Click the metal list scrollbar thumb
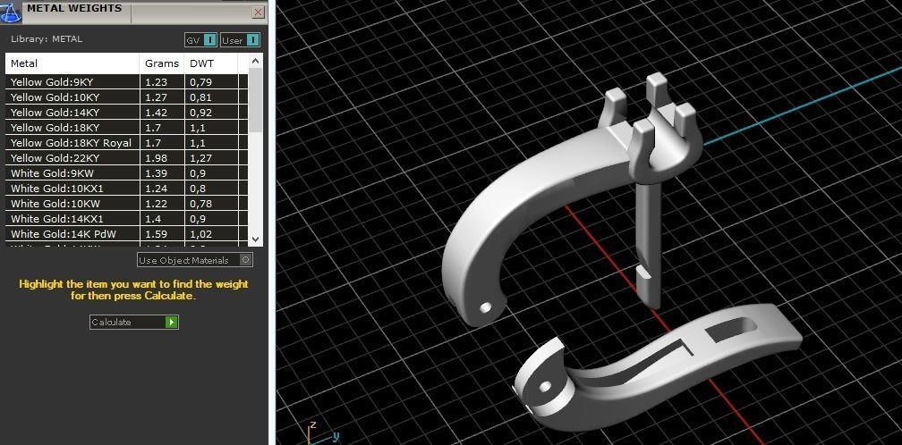902x445 pixels. click(x=256, y=100)
